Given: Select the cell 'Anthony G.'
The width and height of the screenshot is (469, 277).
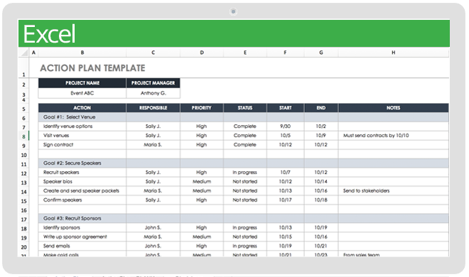Looking at the screenshot, I should pos(153,93).
